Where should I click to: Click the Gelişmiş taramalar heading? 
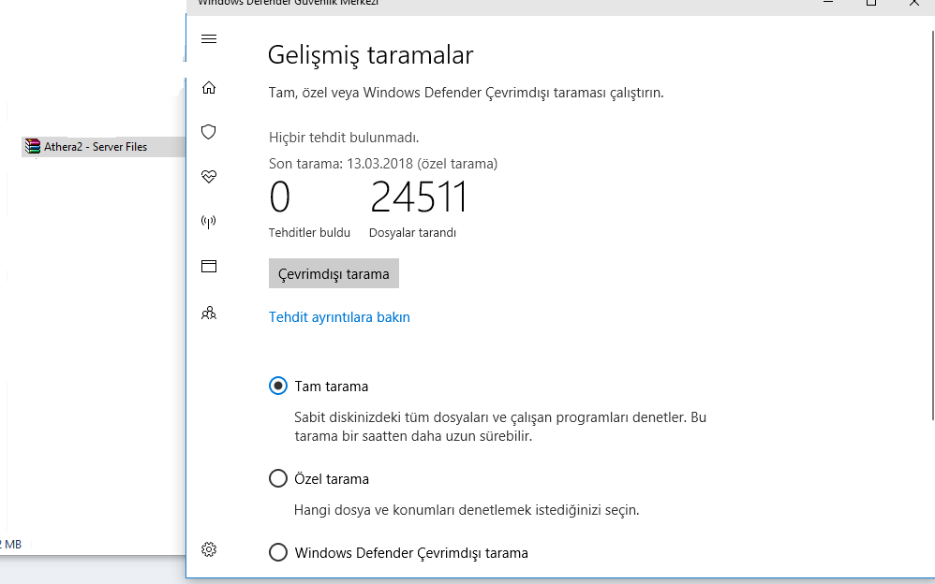(370, 55)
